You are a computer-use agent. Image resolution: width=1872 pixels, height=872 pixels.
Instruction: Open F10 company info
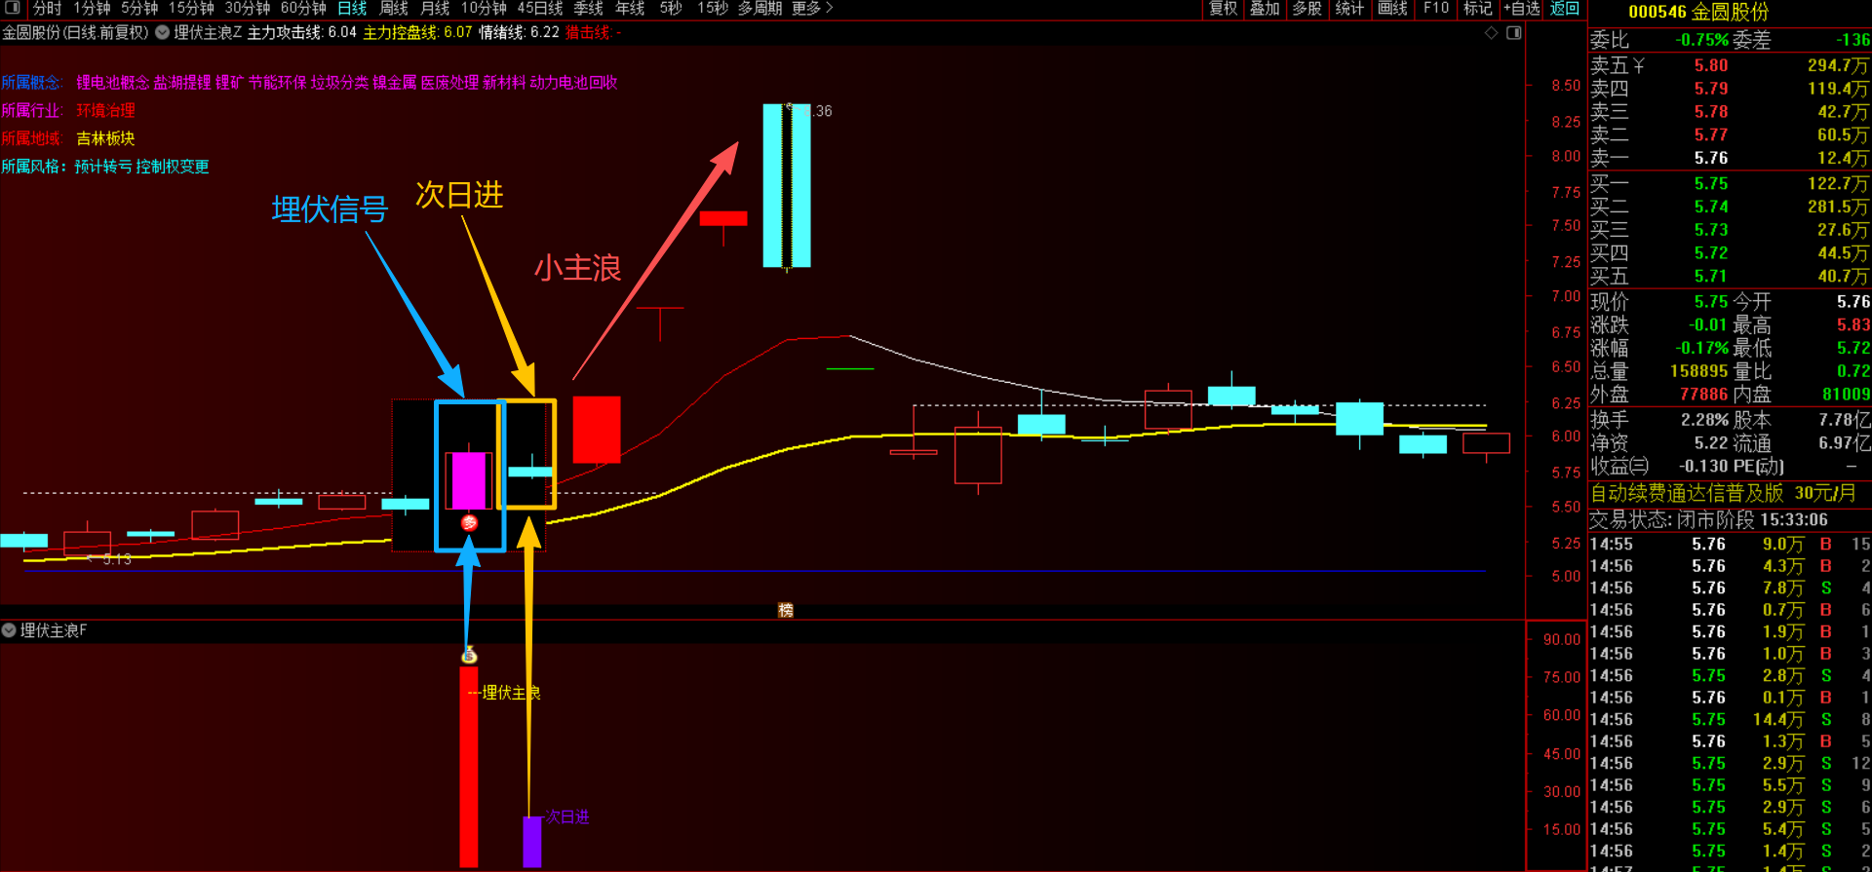tap(1436, 8)
